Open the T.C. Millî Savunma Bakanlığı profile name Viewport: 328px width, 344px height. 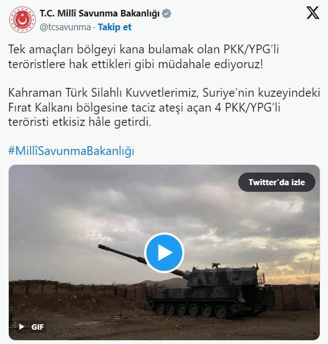point(100,13)
